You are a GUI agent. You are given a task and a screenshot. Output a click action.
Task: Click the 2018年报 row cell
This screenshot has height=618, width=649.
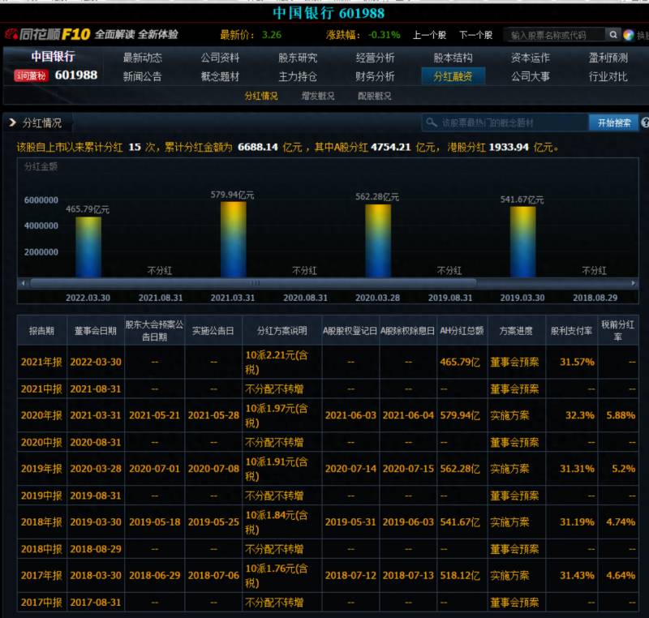click(x=42, y=522)
